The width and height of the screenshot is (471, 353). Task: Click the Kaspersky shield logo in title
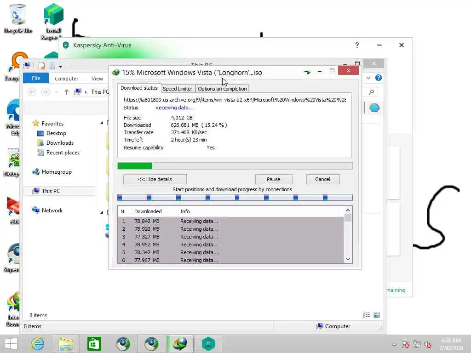[x=66, y=46]
